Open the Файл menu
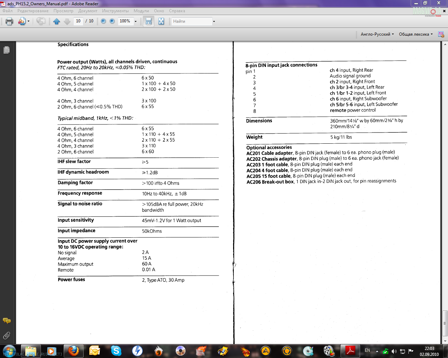448x358 pixels. 7,11
